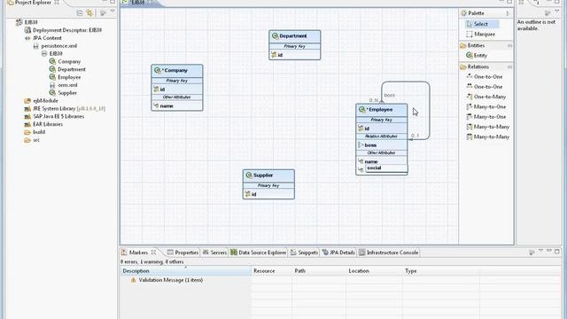This screenshot has height=319, width=567.
Task: Select Supplier entity in Project Explorer
Action: point(67,93)
